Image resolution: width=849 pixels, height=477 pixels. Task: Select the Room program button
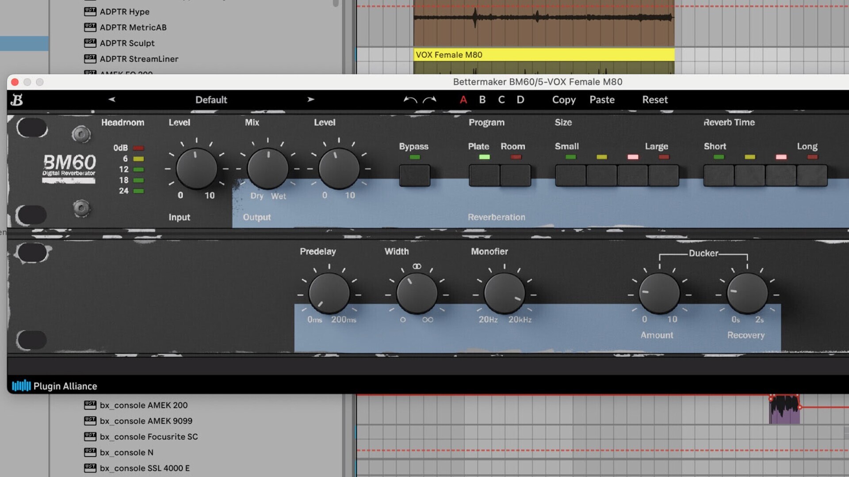point(516,175)
